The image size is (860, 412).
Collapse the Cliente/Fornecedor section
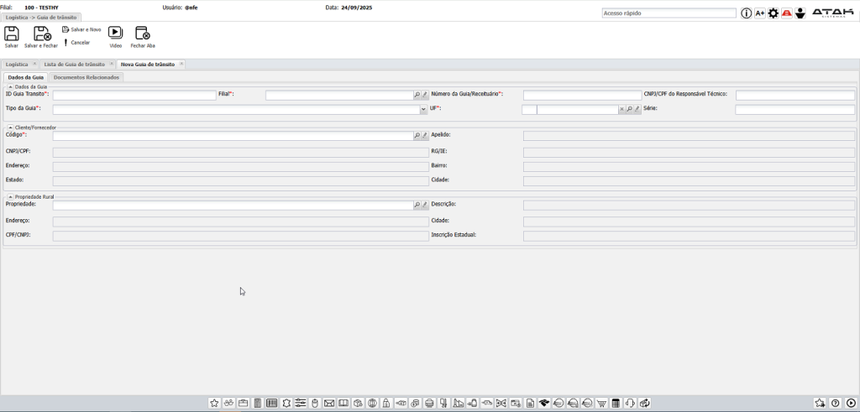pos(10,127)
